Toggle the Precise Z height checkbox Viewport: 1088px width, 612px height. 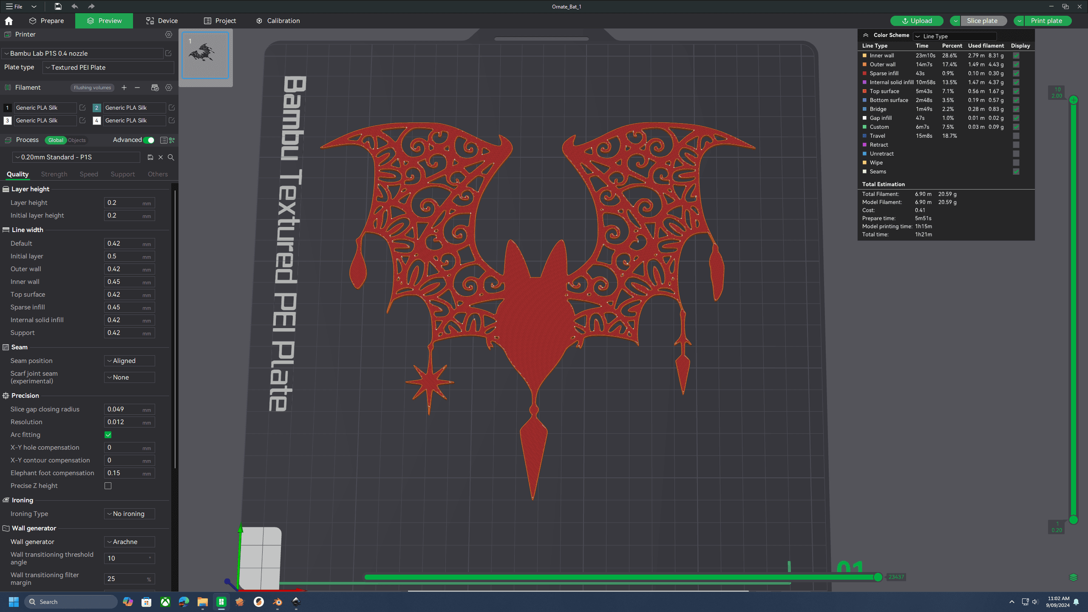click(x=108, y=486)
